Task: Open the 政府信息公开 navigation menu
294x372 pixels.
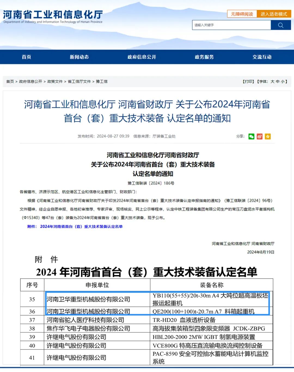Action: [x=142, y=57]
